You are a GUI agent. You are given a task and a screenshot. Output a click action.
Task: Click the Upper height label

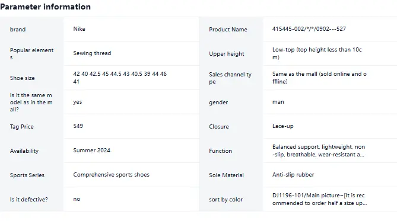pos(226,53)
